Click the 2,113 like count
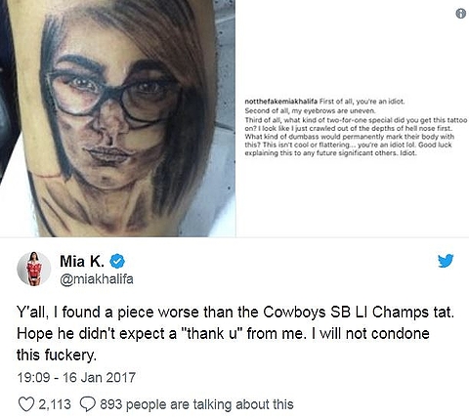This screenshot has height=419, width=469. coord(55,404)
